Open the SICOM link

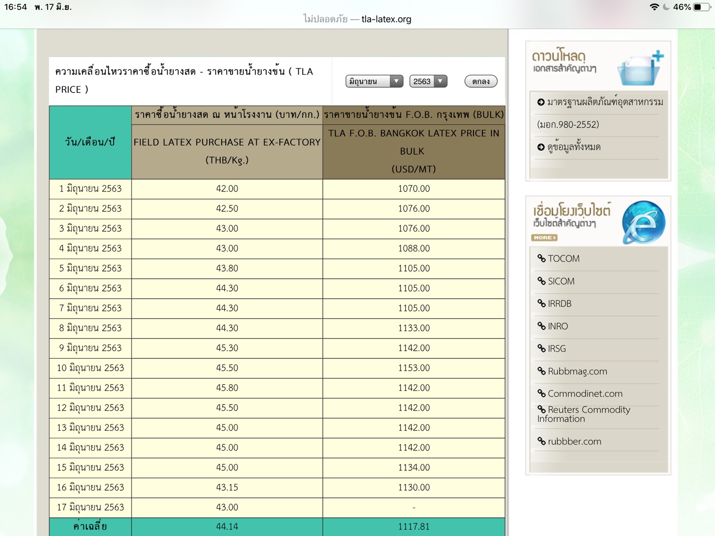[561, 281]
